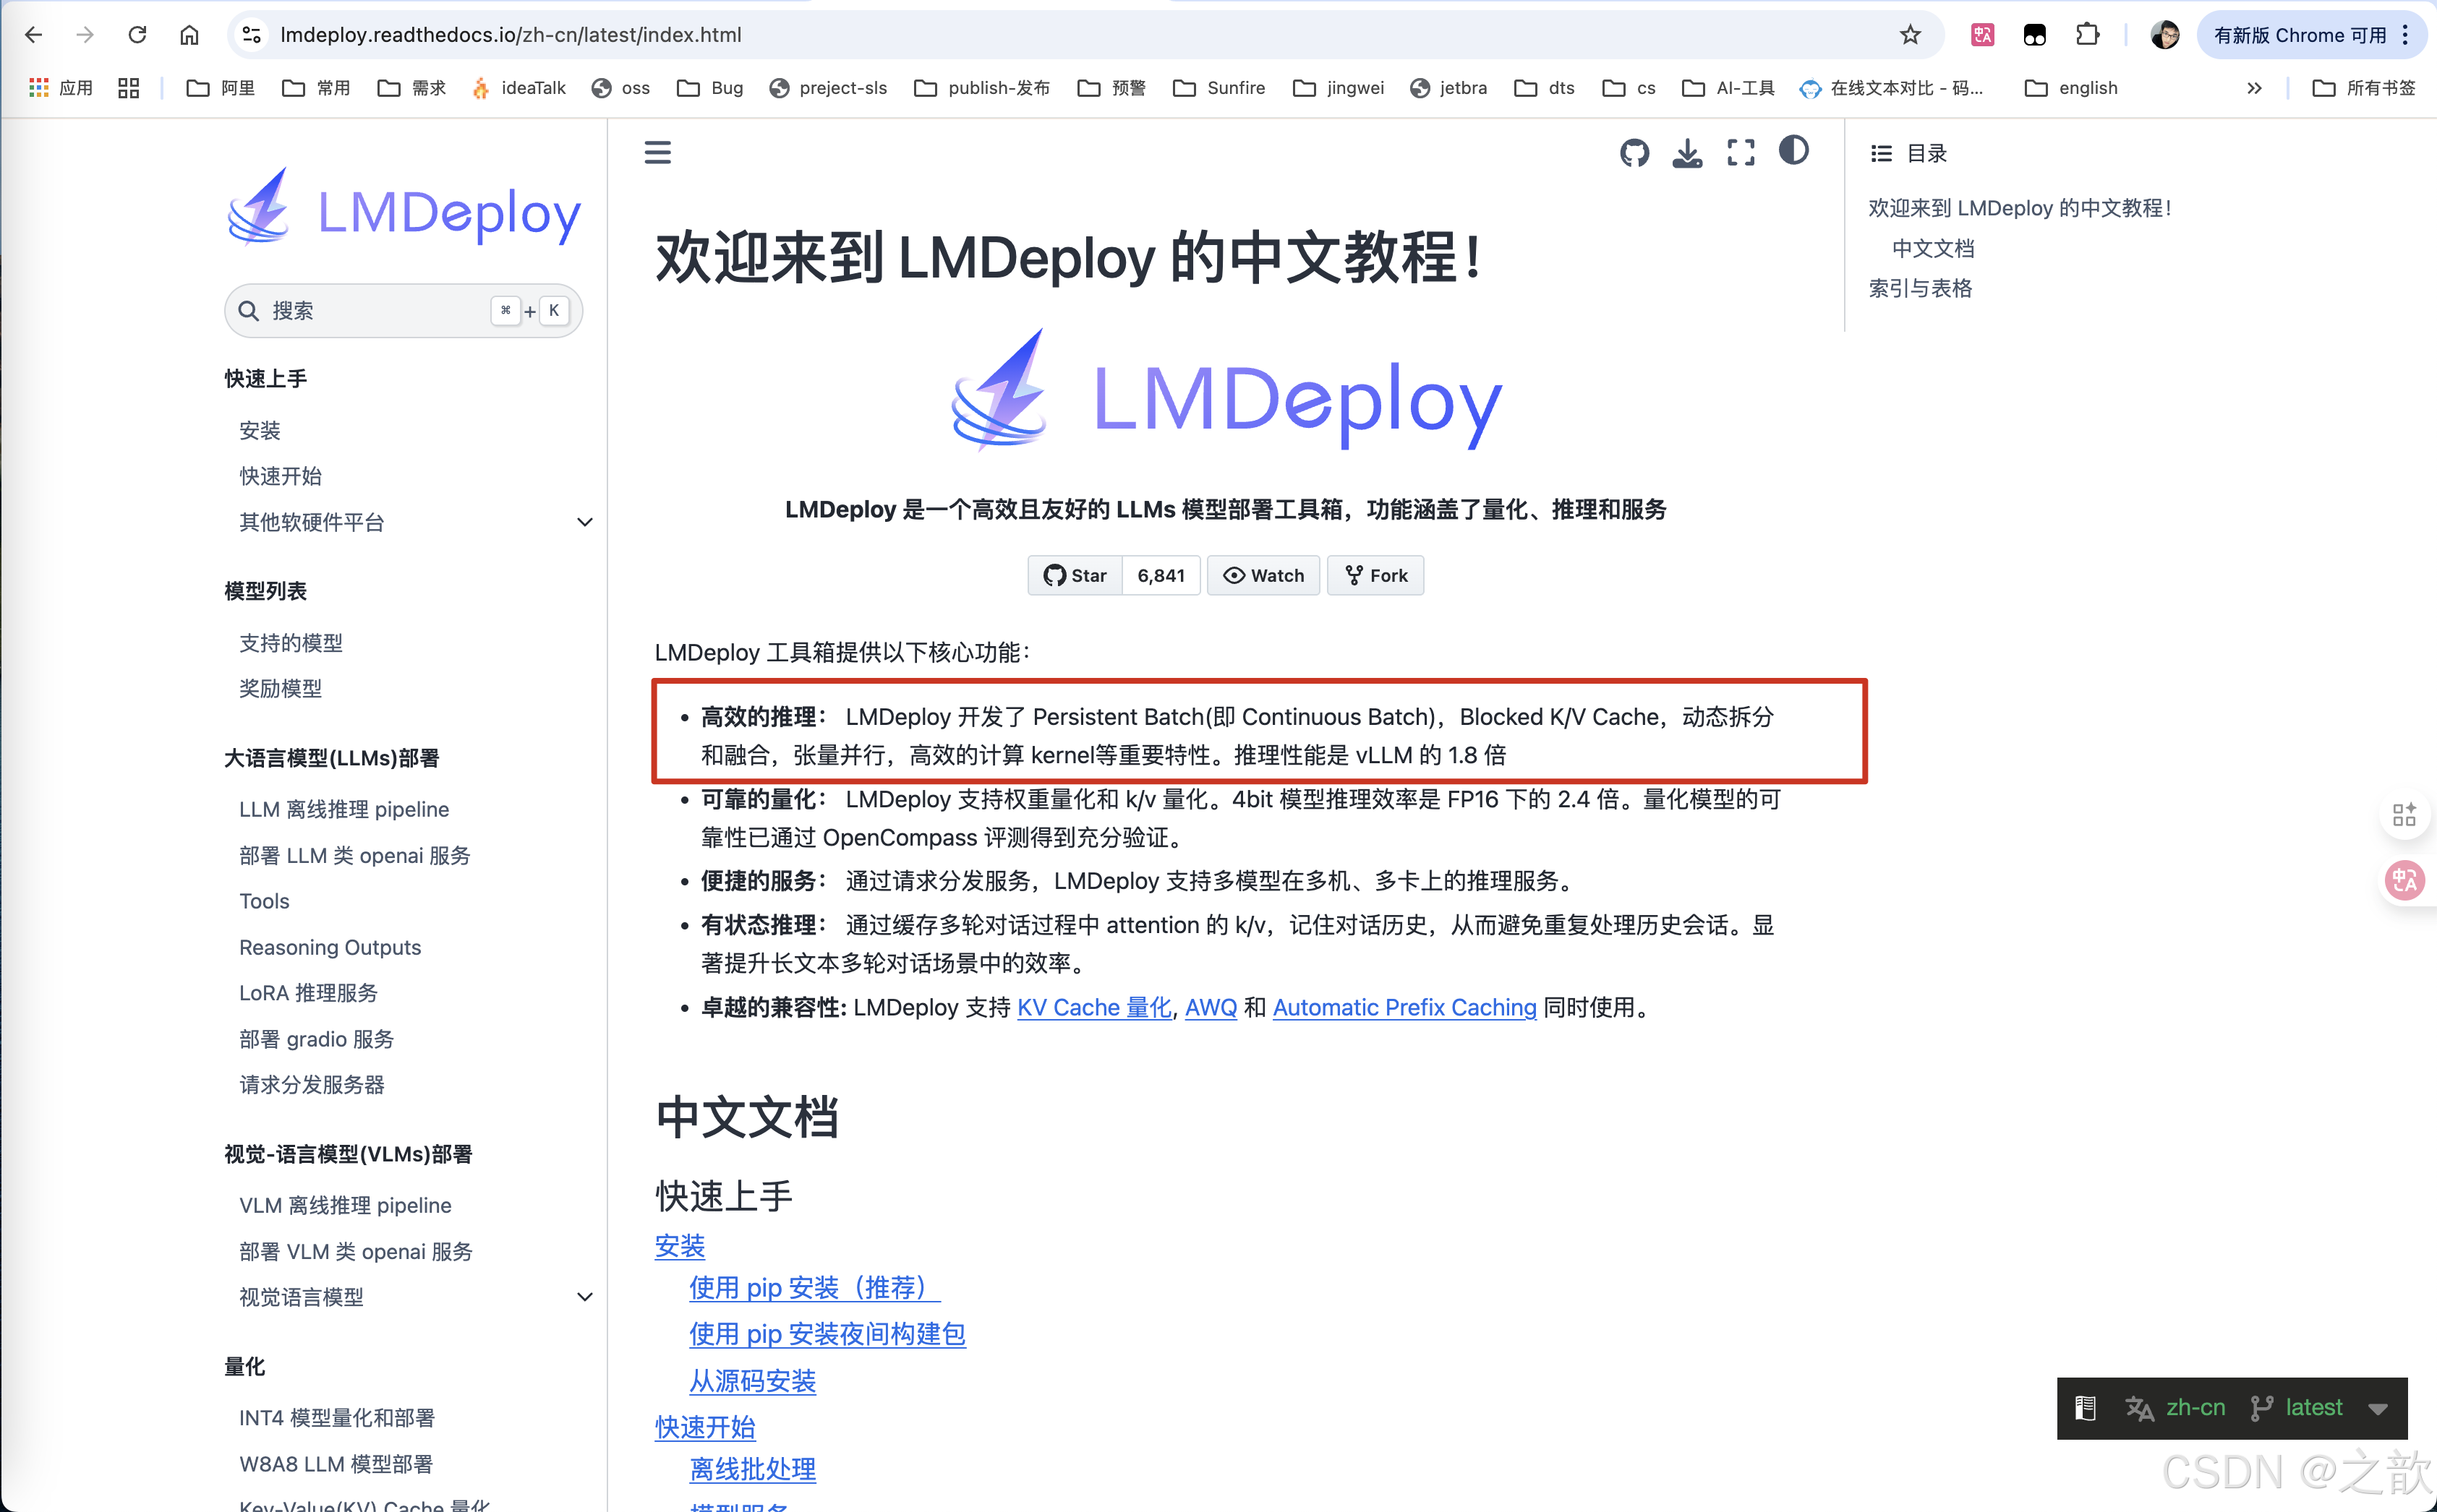The width and height of the screenshot is (2437, 1512).
Task: Click the address bar URL
Action: click(511, 35)
